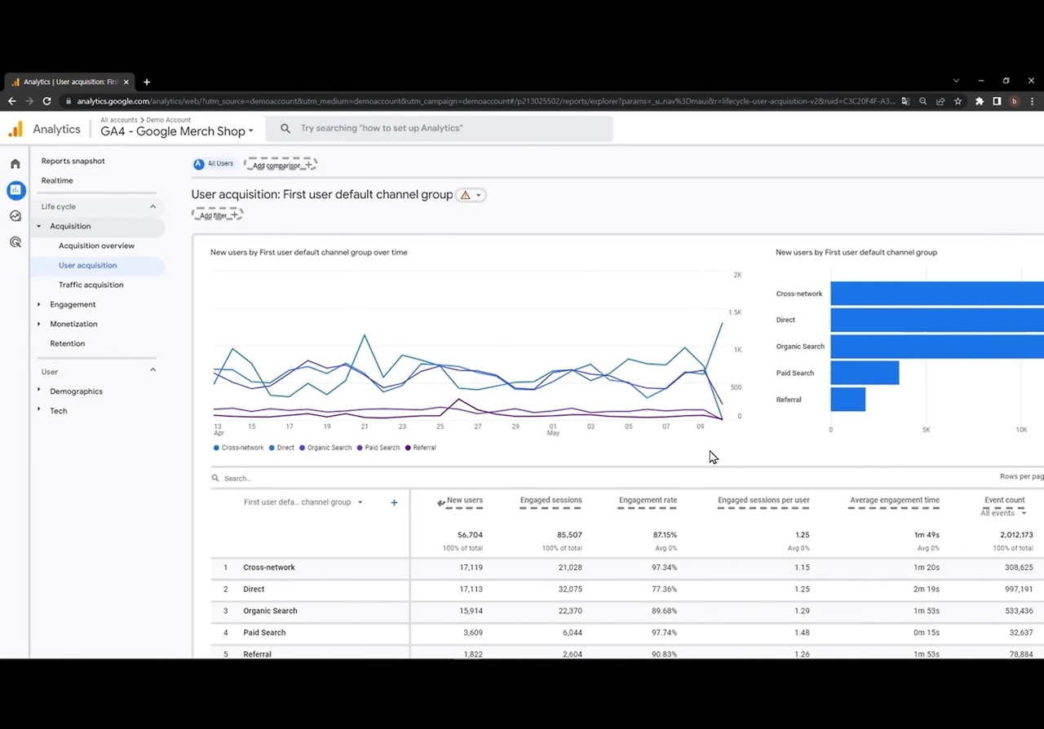Image resolution: width=1044 pixels, height=729 pixels.
Task: Click the plus icon to add dimension
Action: click(x=394, y=502)
